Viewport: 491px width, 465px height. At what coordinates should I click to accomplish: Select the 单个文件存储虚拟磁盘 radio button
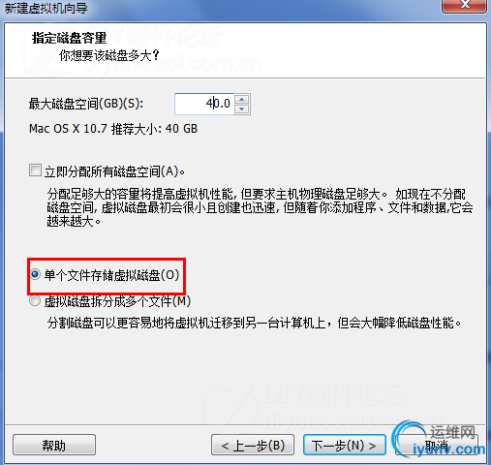(x=35, y=274)
